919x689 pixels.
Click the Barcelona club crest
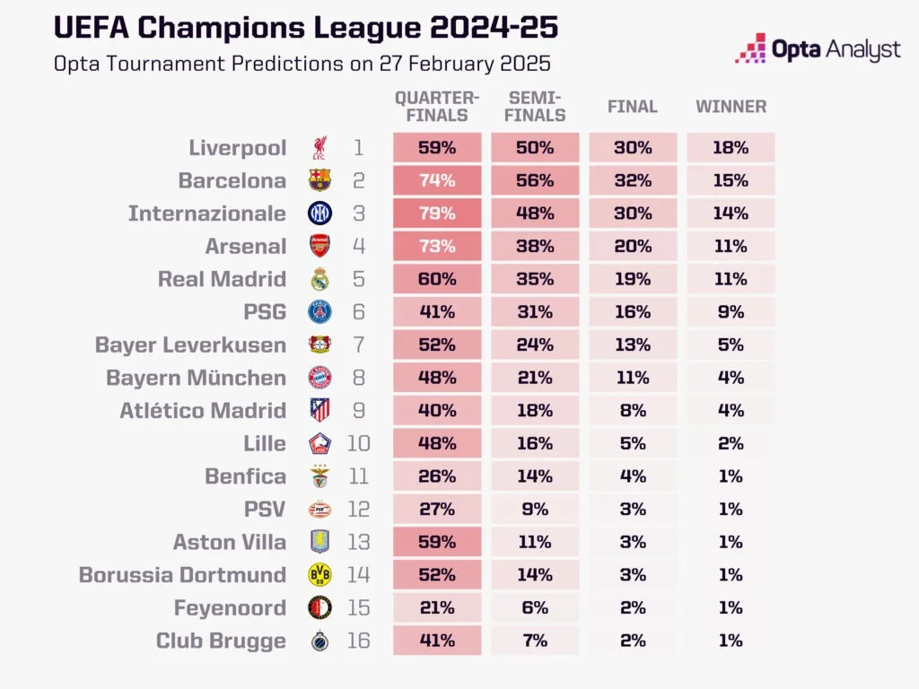pyautogui.click(x=319, y=180)
